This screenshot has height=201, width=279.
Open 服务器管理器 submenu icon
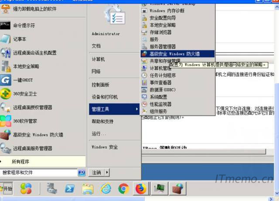[144, 47]
